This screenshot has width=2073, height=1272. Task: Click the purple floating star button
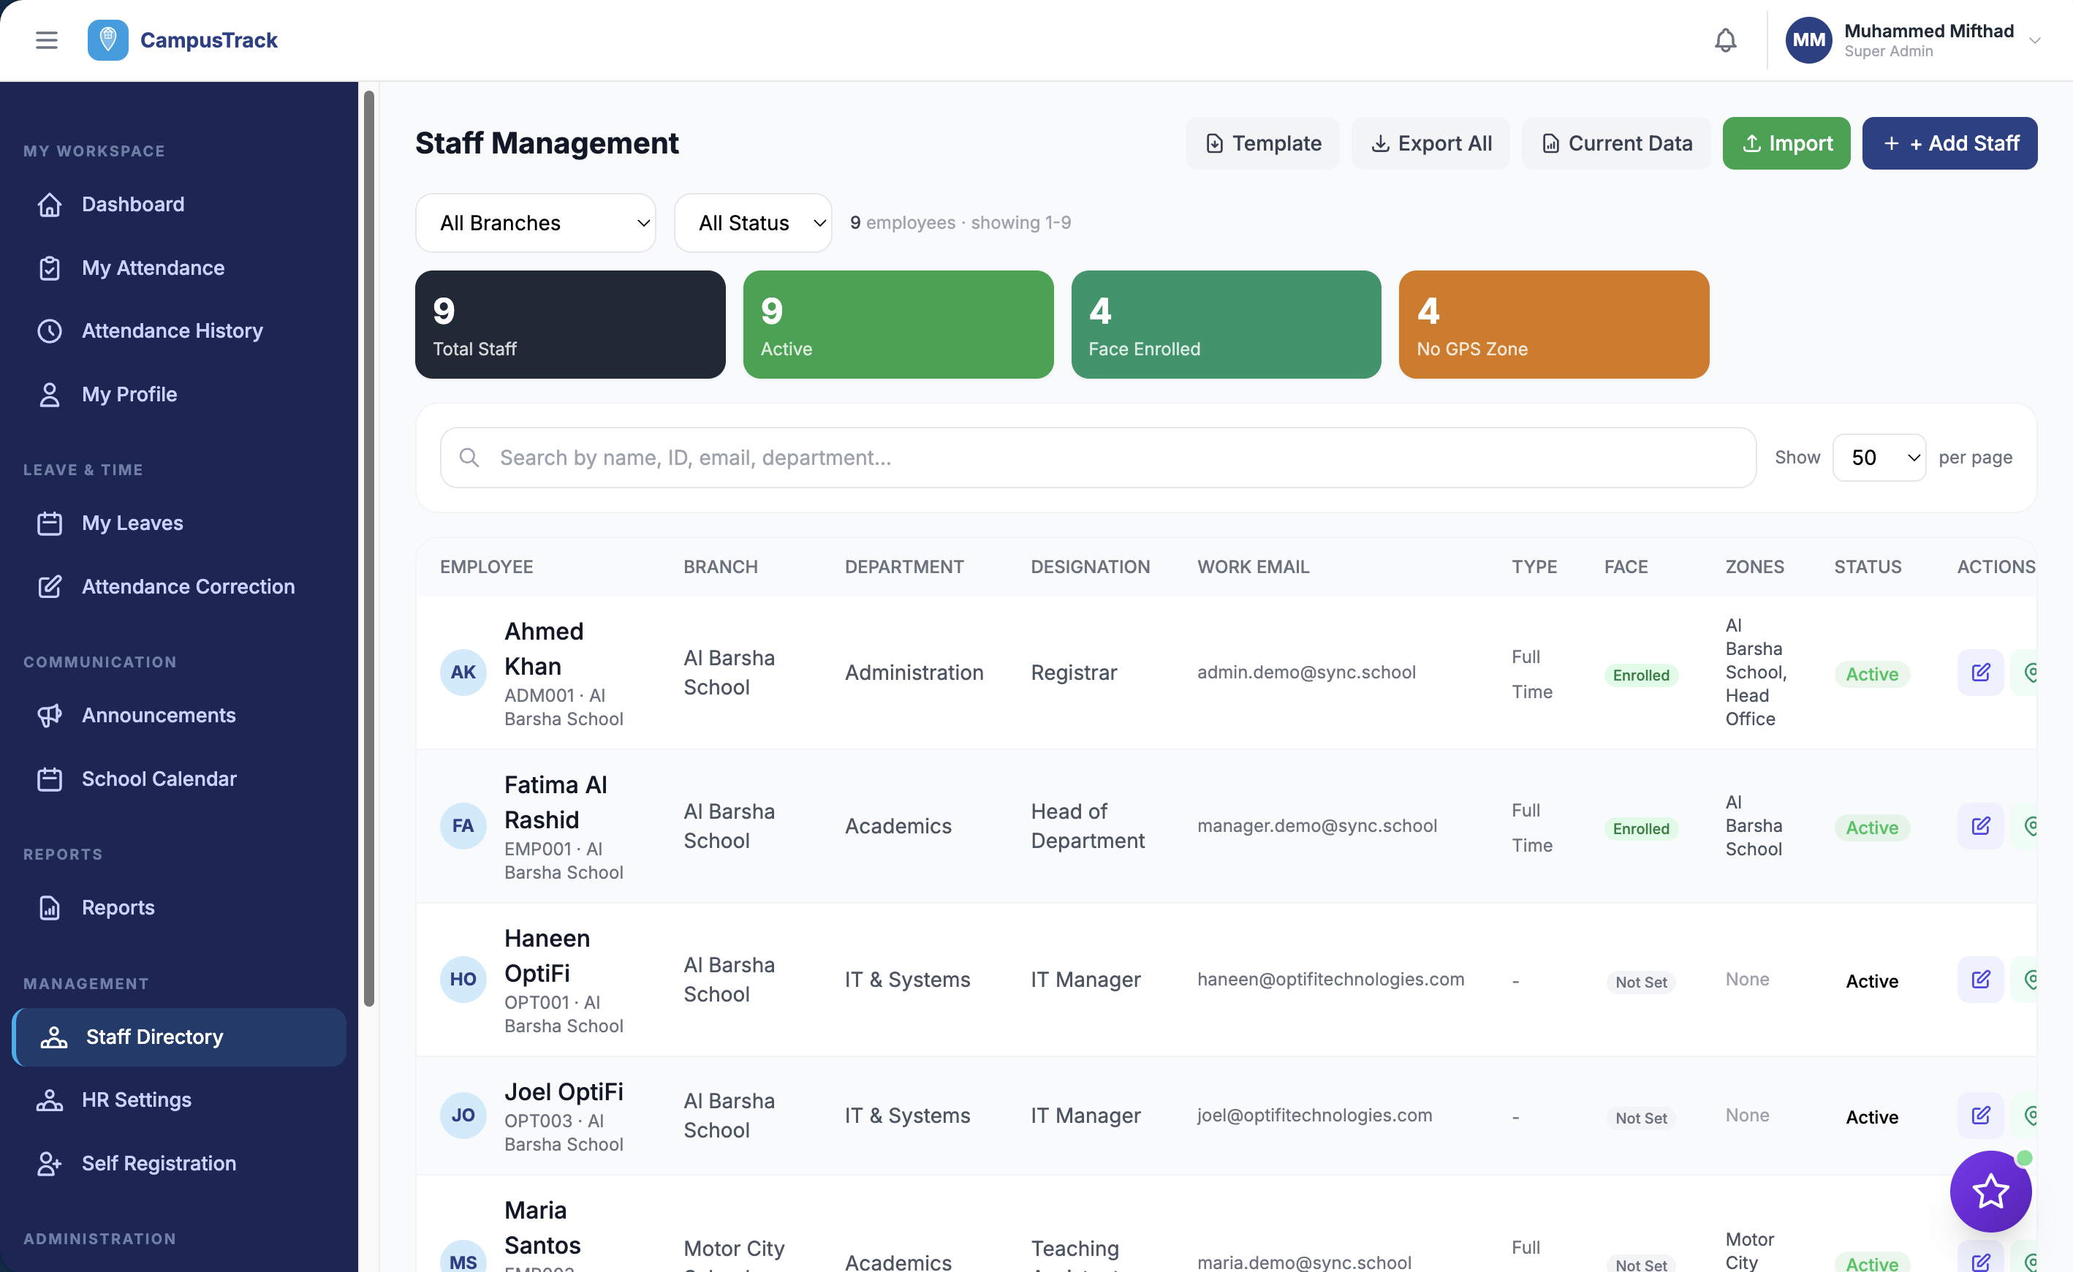click(1990, 1192)
